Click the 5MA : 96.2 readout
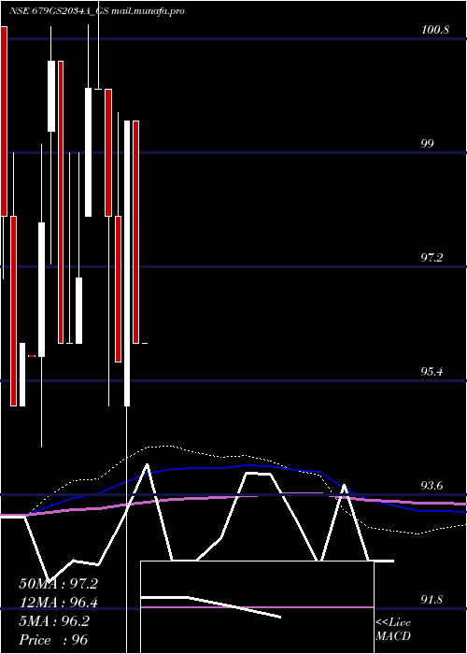This screenshot has width=467, height=654. click(x=54, y=621)
